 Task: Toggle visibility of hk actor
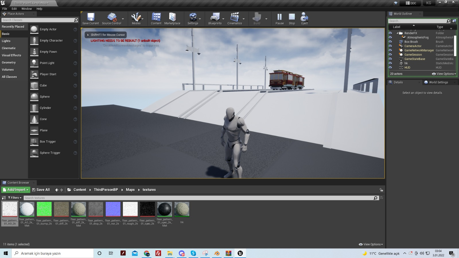coord(390,63)
